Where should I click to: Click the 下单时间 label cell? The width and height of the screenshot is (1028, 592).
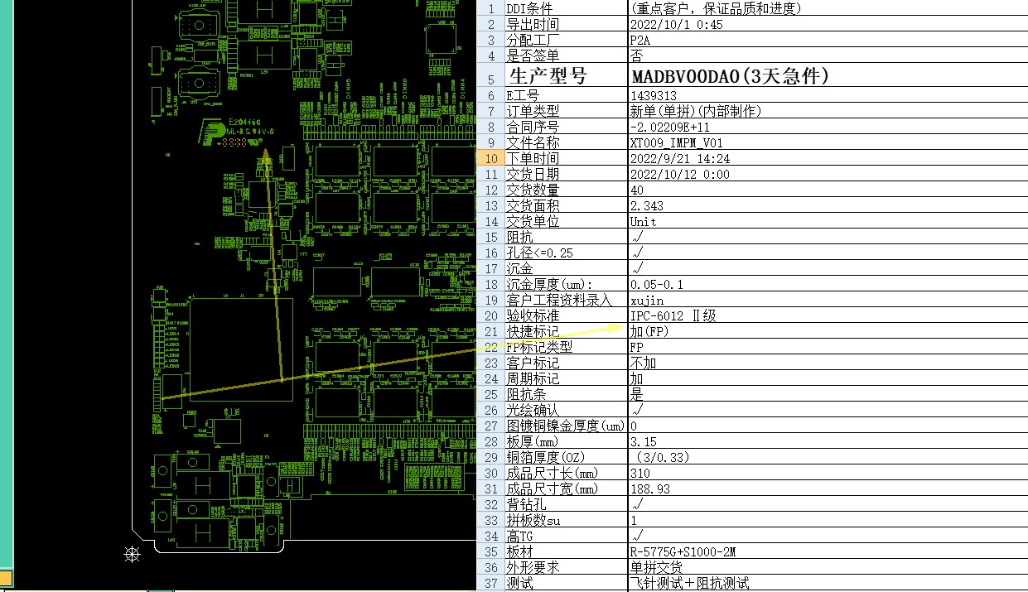(566, 158)
